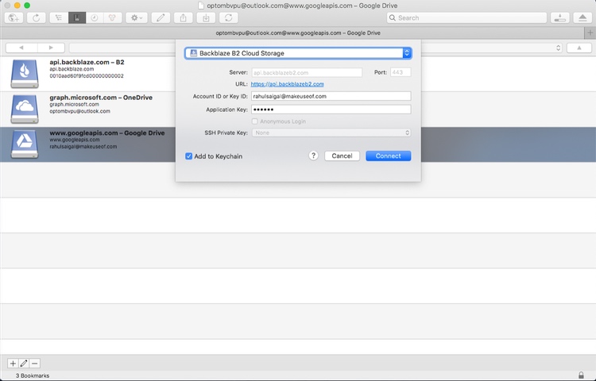Screen dimensions: 596x381
Task: Show the Bonjour view icon
Action: (111, 17)
